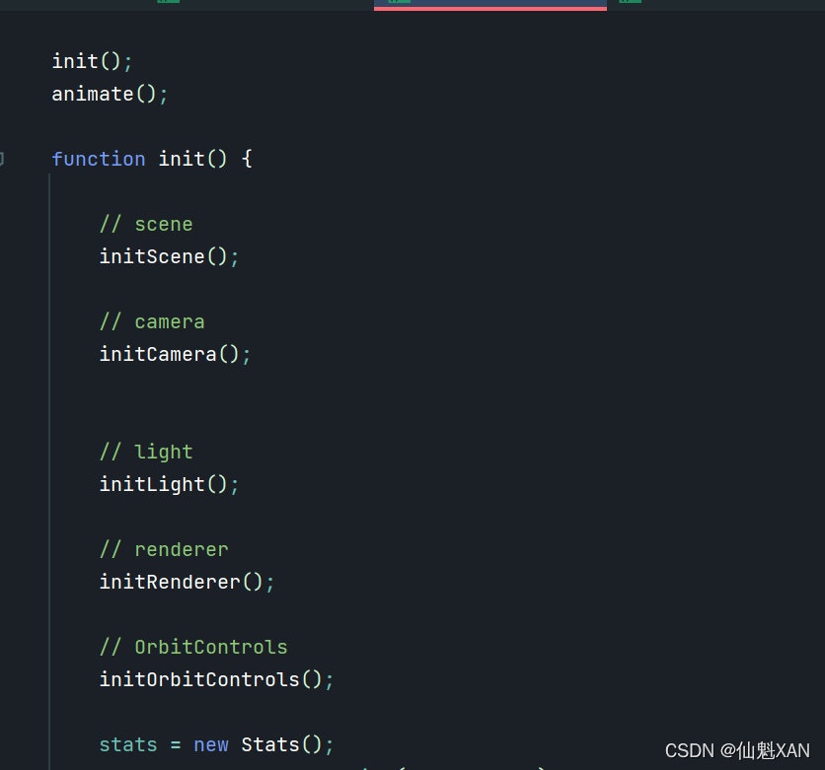
Task: Click the Stats() constructor call
Action: [281, 744]
